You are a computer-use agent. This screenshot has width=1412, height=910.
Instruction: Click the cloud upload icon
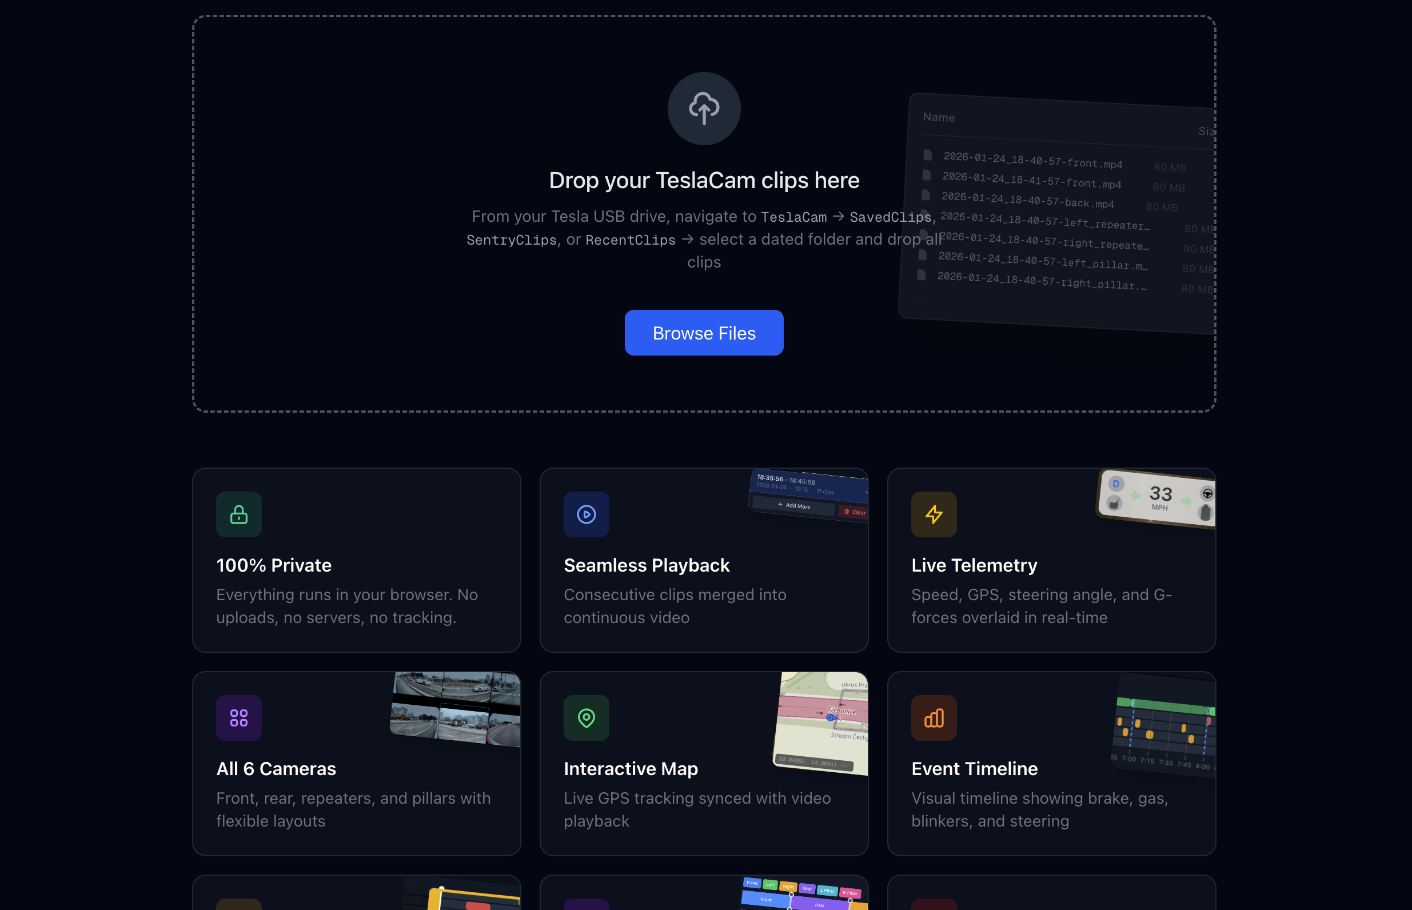point(704,108)
